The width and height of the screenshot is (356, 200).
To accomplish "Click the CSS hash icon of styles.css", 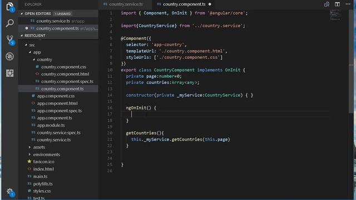I will click(x=29, y=191).
